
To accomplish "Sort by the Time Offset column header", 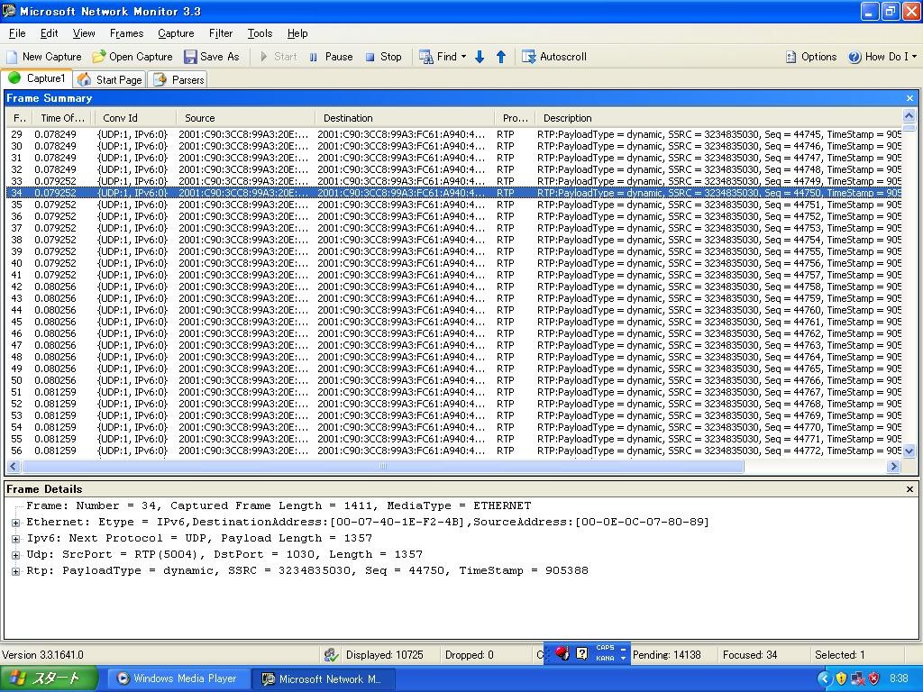I will pyautogui.click(x=63, y=118).
